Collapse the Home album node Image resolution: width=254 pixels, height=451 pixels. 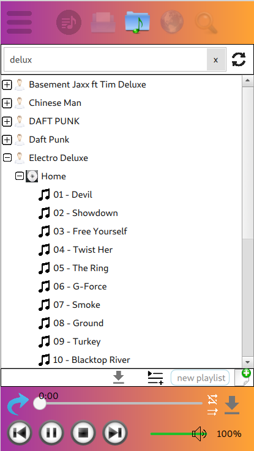tap(19, 176)
